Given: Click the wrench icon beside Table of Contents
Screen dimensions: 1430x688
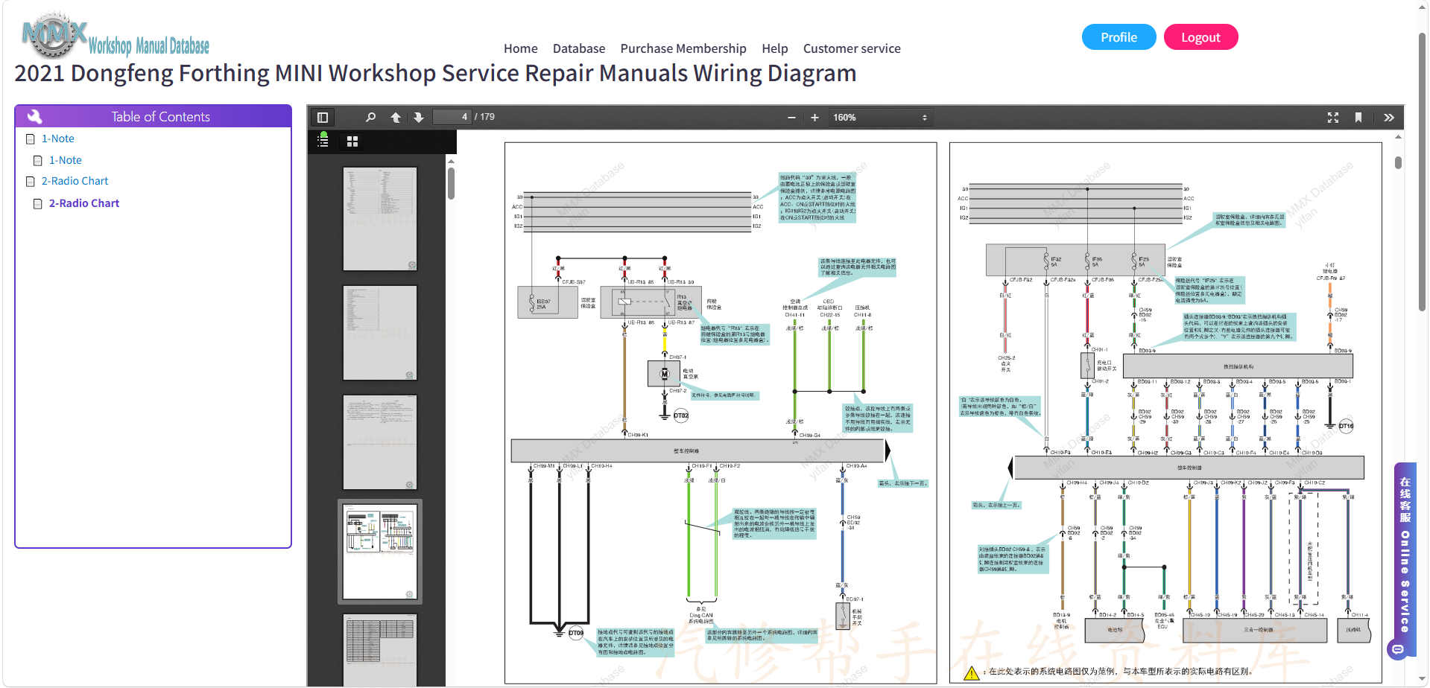Looking at the screenshot, I should pyautogui.click(x=35, y=116).
